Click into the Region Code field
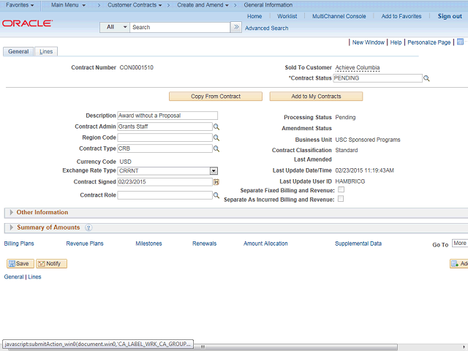The height and width of the screenshot is (351, 468). [x=165, y=137]
